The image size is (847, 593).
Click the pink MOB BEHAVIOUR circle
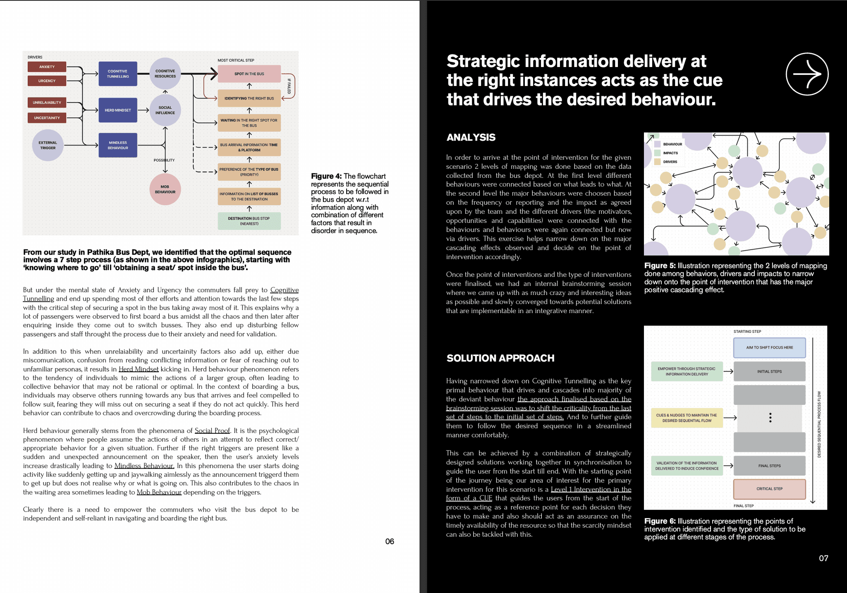tap(165, 189)
